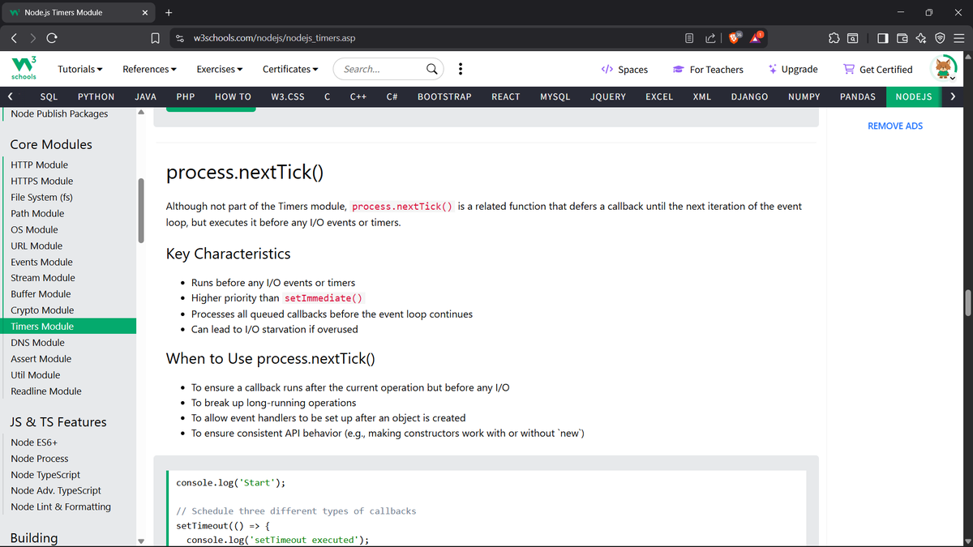Click the Upgrade link
The height and width of the screenshot is (547, 973).
tap(793, 70)
